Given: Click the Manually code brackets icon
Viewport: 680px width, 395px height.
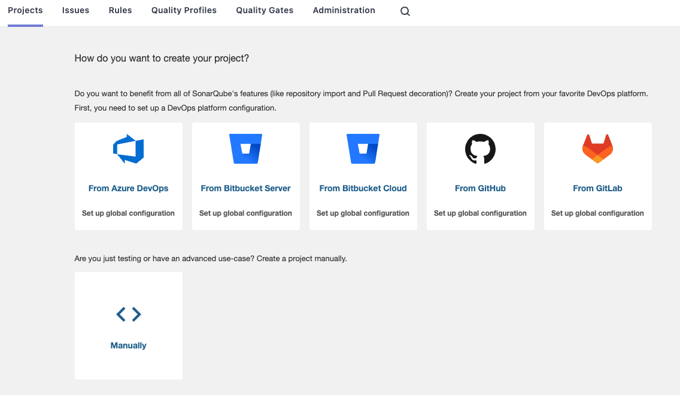Looking at the screenshot, I should click(x=128, y=314).
